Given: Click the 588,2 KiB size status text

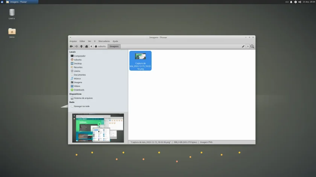Looking at the screenshot, I should point(185,142).
